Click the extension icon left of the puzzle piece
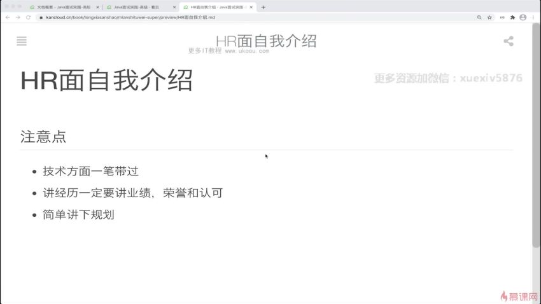The width and height of the screenshot is (541, 304). pos(502,17)
